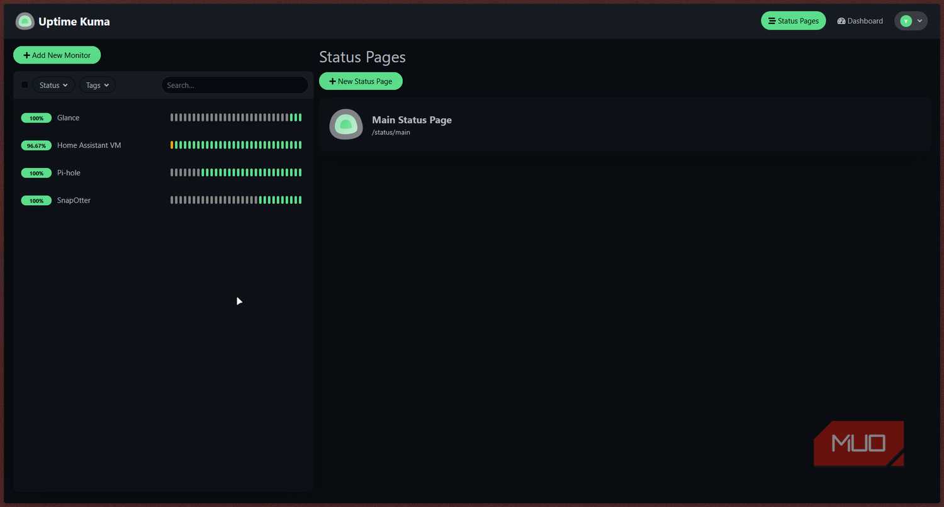Expand the Status filter dropdown
Screen dimensions: 944x507
pos(53,85)
